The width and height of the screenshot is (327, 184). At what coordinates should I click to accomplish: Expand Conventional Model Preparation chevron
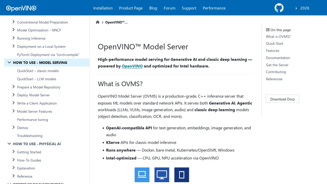[13, 22]
